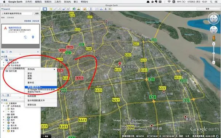This screenshot has height=138, width=221.
Task: Expand the 气象 layer tree arrow
Action: [4, 123]
